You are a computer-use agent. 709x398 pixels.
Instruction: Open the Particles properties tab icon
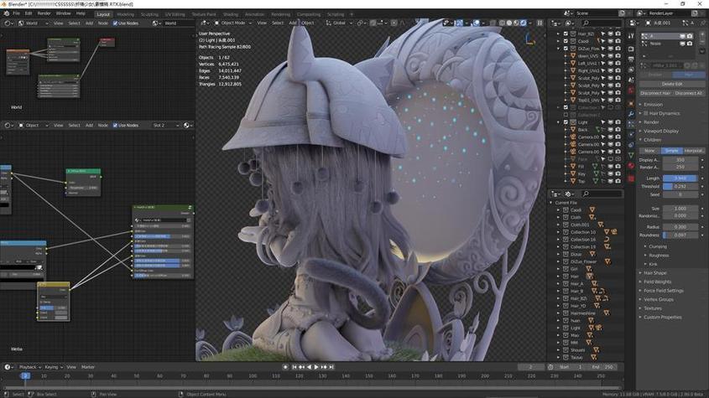[631, 124]
